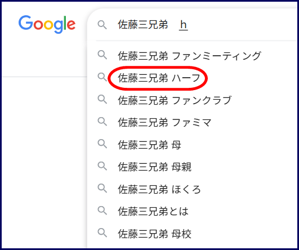Click the search field containing 佐藤三兄弟 h
Screen dimensions: 299x250
coord(193,25)
